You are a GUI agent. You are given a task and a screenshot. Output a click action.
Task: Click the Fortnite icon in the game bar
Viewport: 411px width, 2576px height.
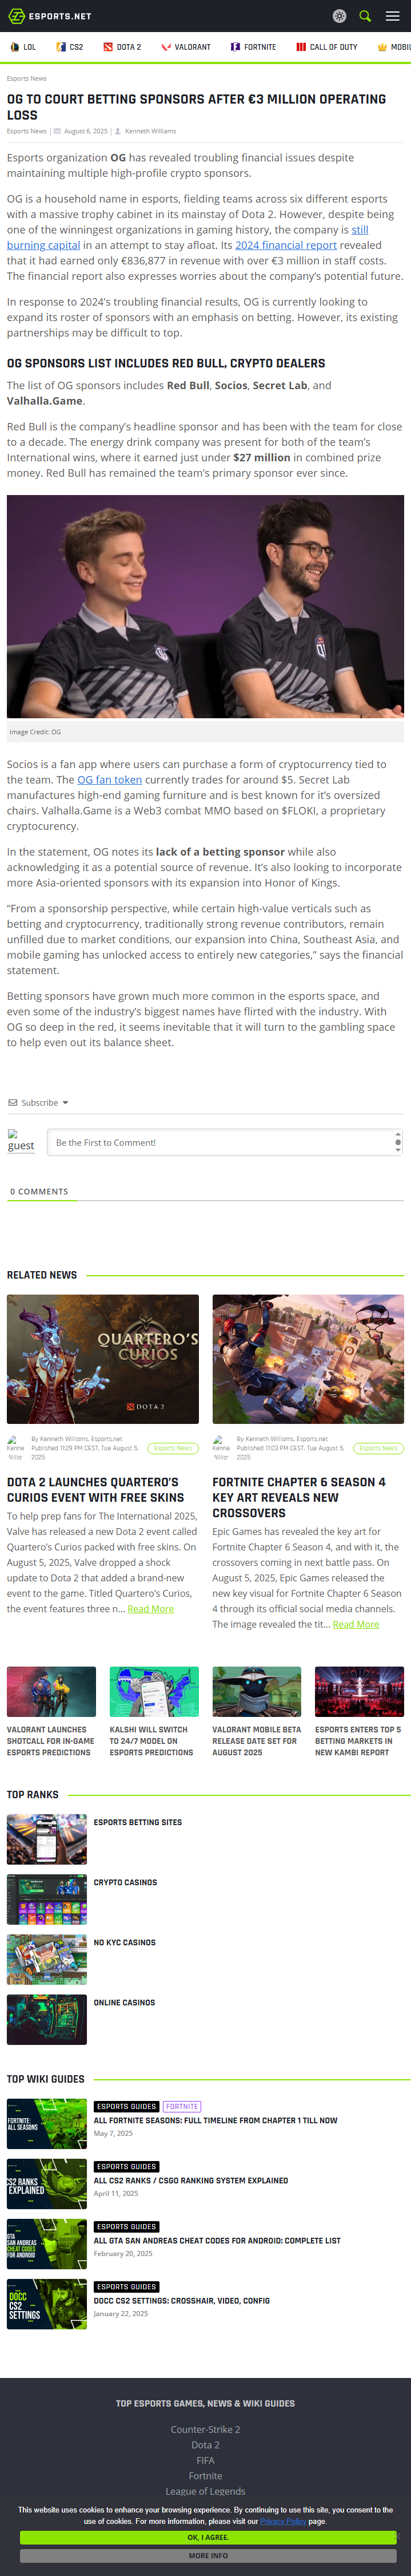(x=235, y=47)
